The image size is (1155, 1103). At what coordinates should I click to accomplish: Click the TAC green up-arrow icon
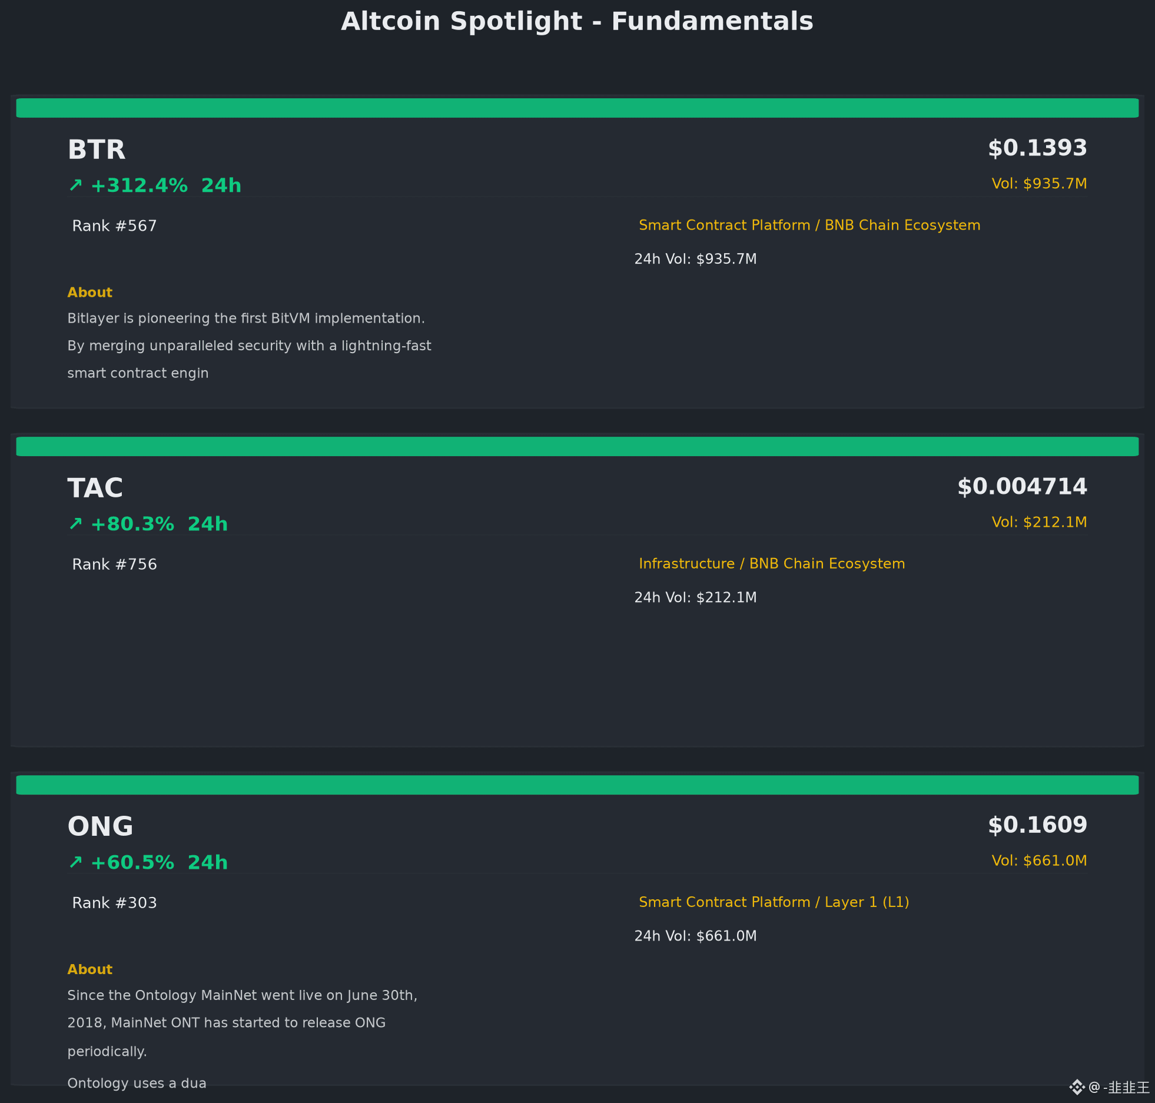pos(75,524)
